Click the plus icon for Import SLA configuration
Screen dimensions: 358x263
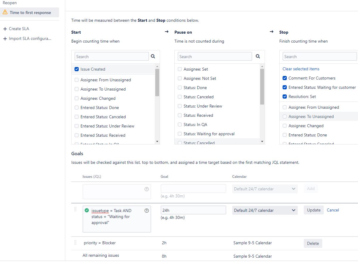(x=5, y=39)
